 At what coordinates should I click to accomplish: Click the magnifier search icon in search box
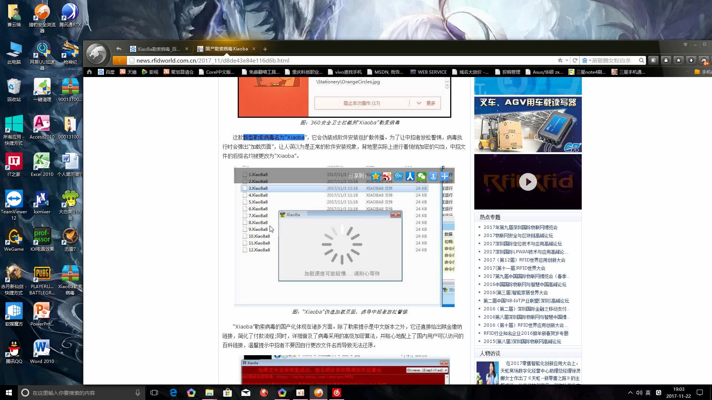[x=641, y=60]
